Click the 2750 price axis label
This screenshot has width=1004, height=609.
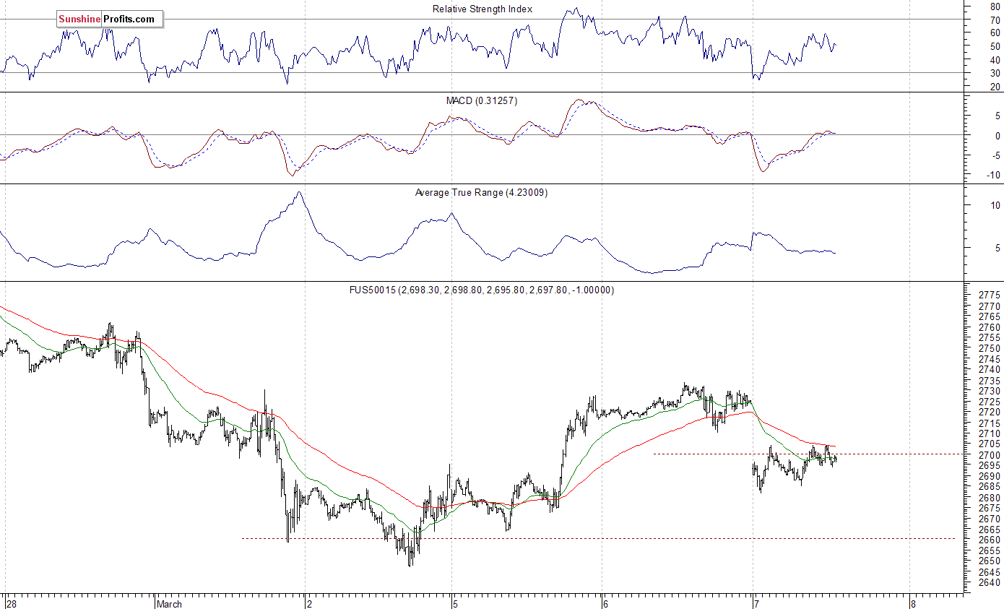click(990, 349)
